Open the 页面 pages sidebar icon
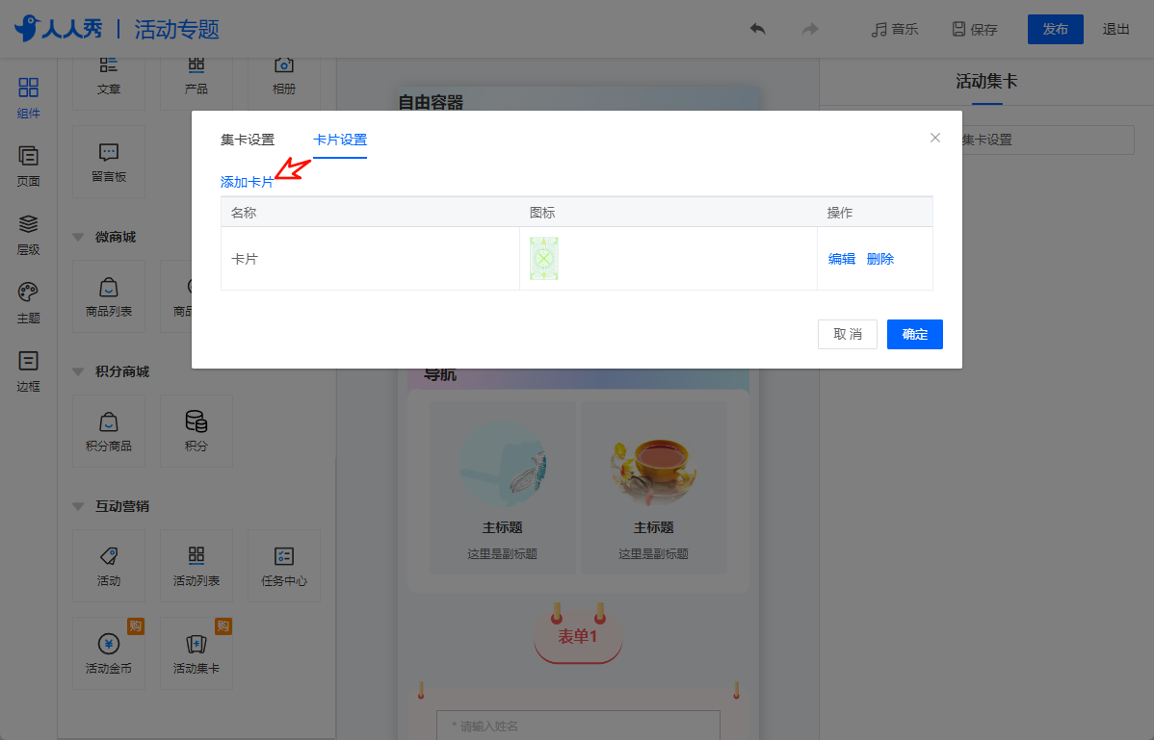Screen dimensions: 1154x740 [x=28, y=166]
